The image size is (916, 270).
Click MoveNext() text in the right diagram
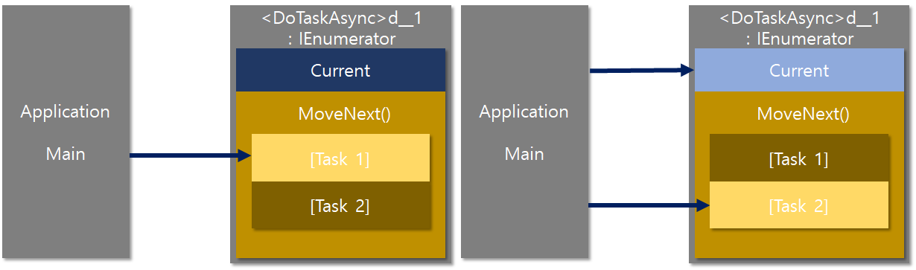point(803,114)
